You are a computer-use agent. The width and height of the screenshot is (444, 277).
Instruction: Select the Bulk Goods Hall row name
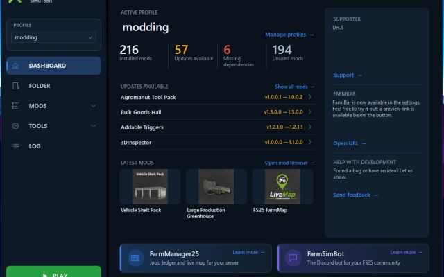click(x=141, y=112)
